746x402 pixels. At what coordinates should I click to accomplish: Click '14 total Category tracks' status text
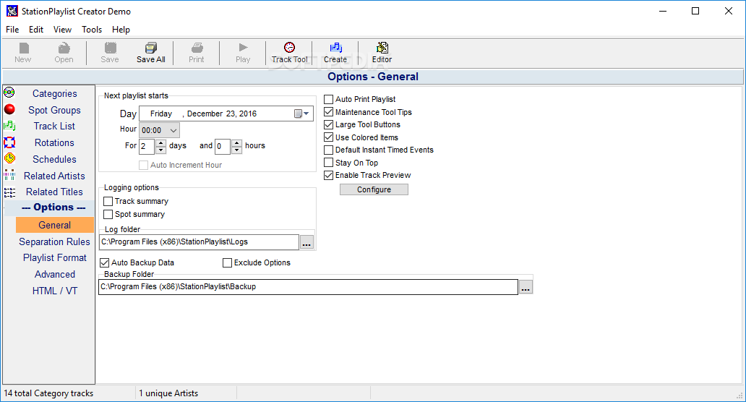pyautogui.click(x=48, y=393)
